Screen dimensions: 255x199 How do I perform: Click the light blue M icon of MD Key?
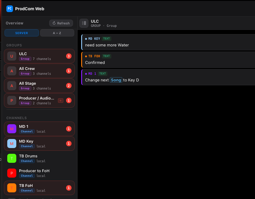[12, 144]
